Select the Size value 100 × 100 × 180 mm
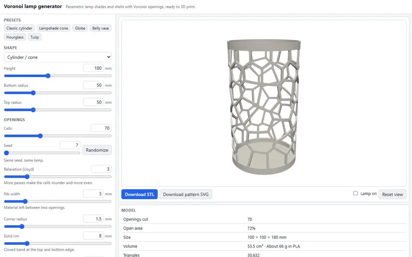Viewport: 412px width, 257px height. tap(267, 237)
